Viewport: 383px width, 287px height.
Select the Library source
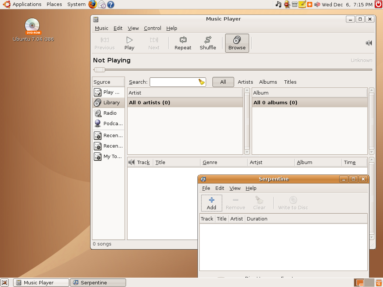click(x=108, y=103)
